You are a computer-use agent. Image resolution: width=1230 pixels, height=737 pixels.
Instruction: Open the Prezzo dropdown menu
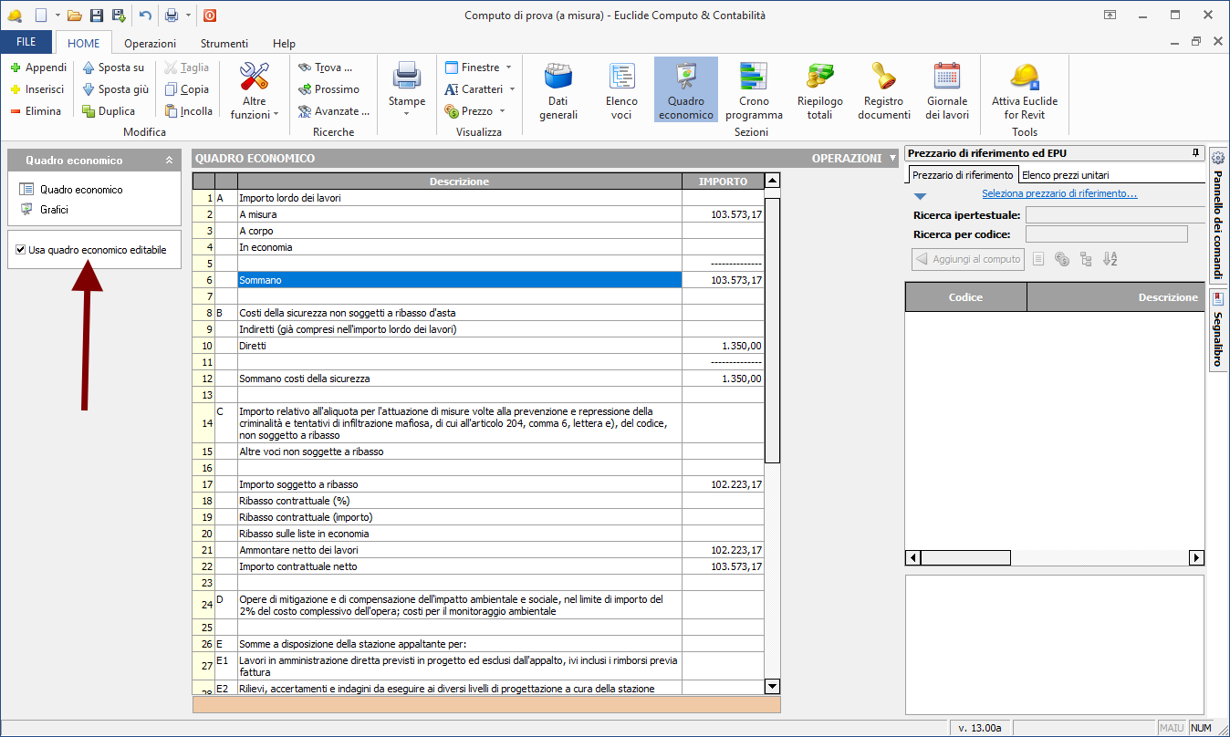[502, 111]
